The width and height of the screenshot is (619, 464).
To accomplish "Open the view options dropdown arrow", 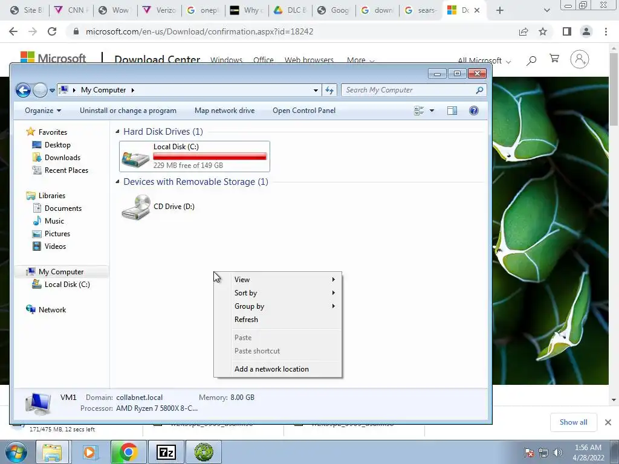I will pos(432,111).
